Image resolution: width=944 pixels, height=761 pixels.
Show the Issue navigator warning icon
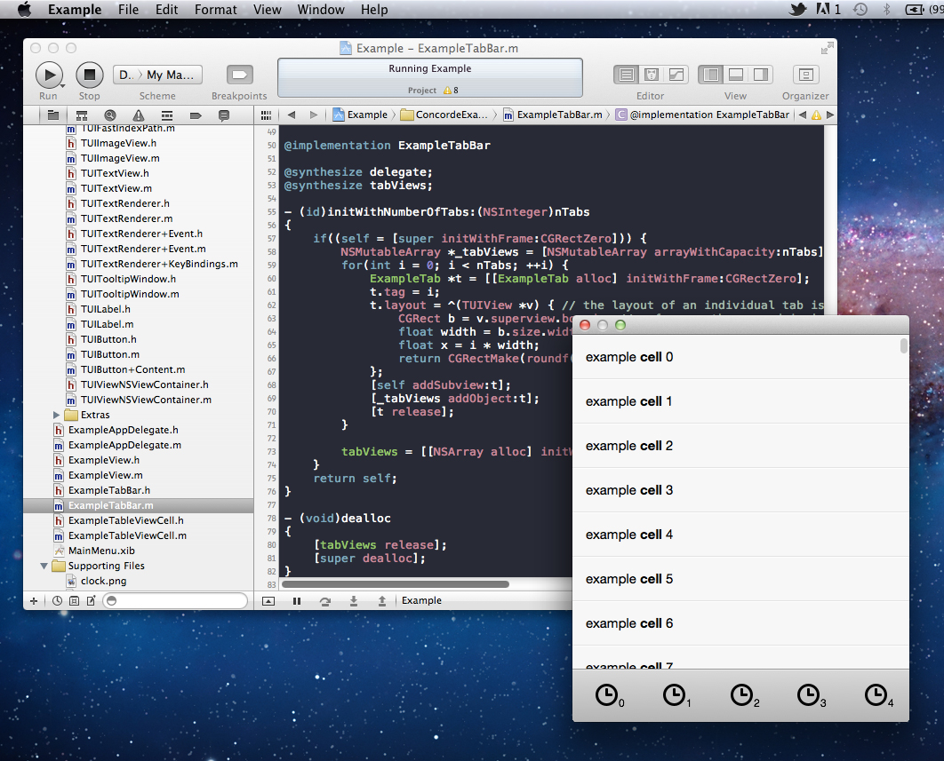click(x=139, y=115)
